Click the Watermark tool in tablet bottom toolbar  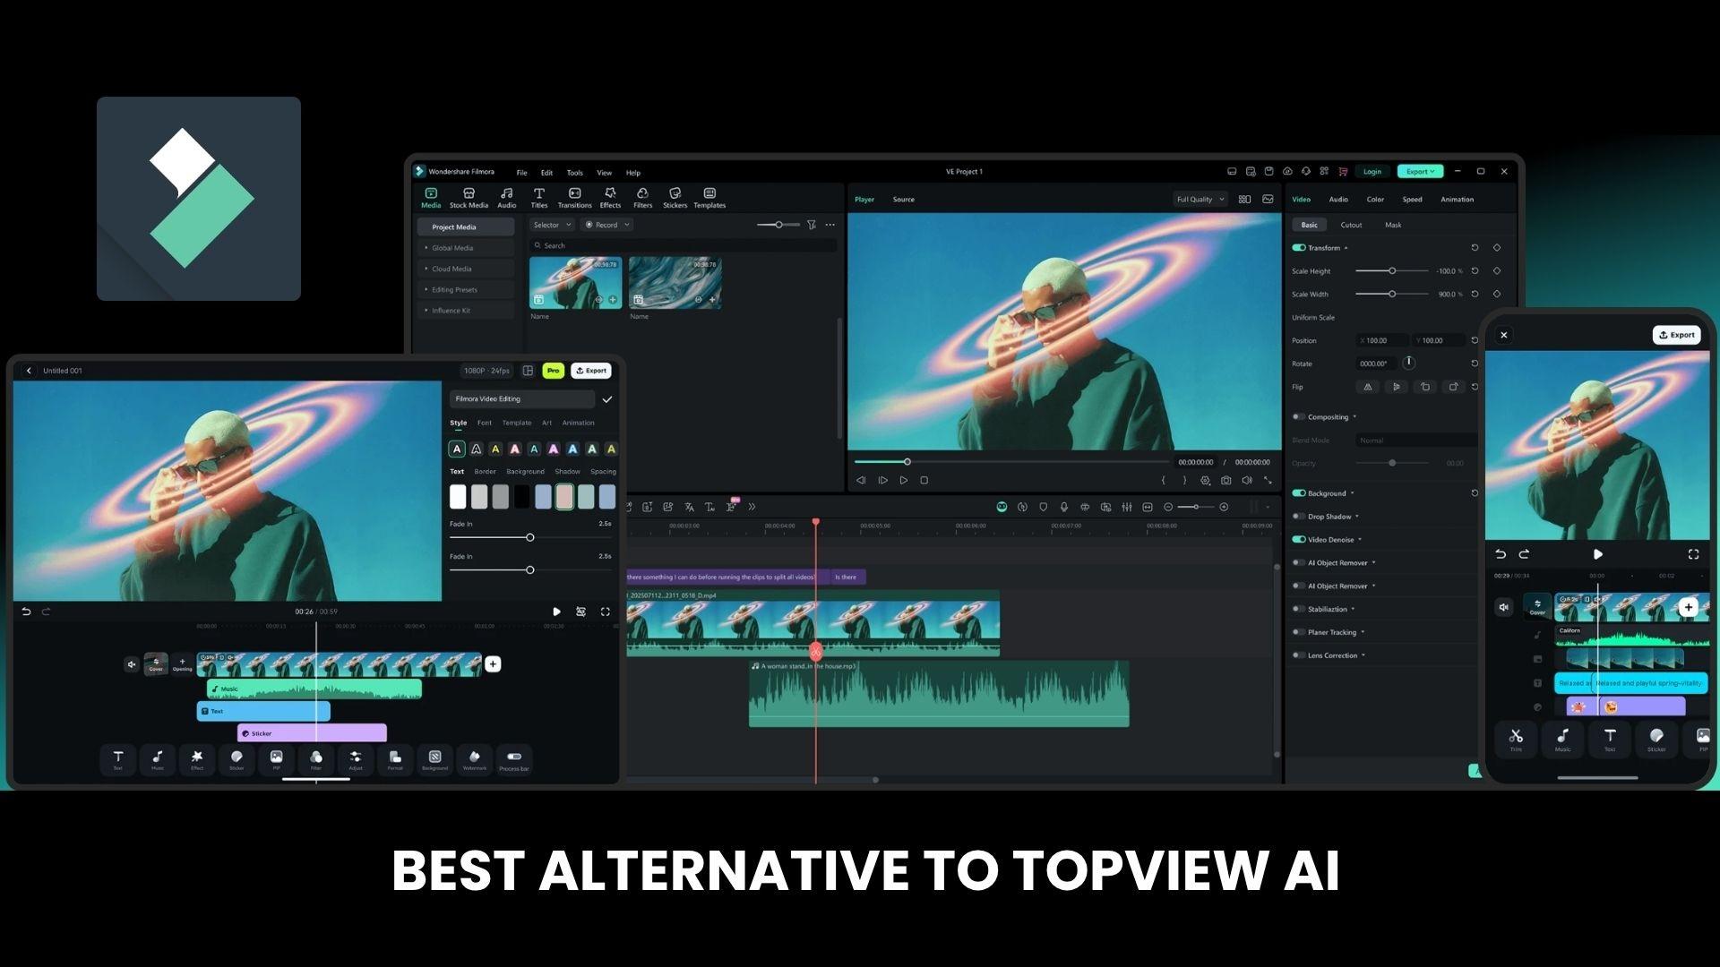coord(475,759)
